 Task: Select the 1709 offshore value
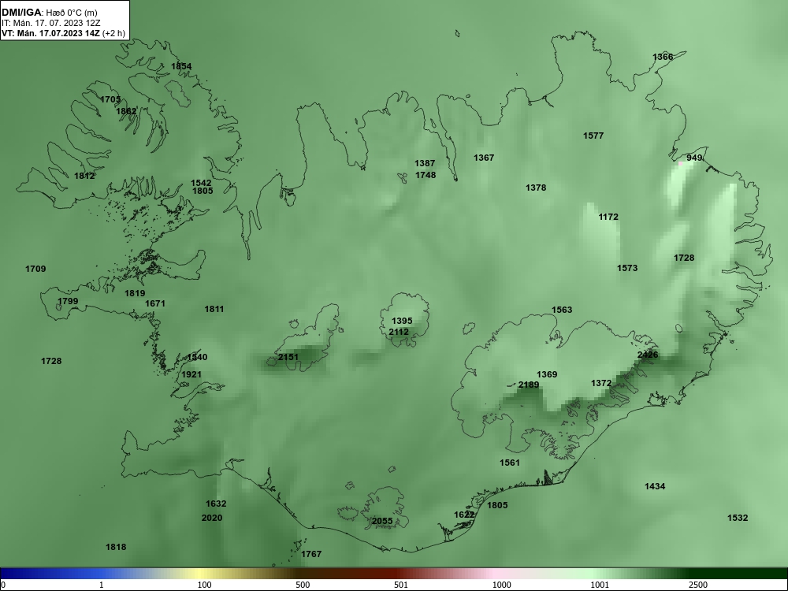[35, 269]
